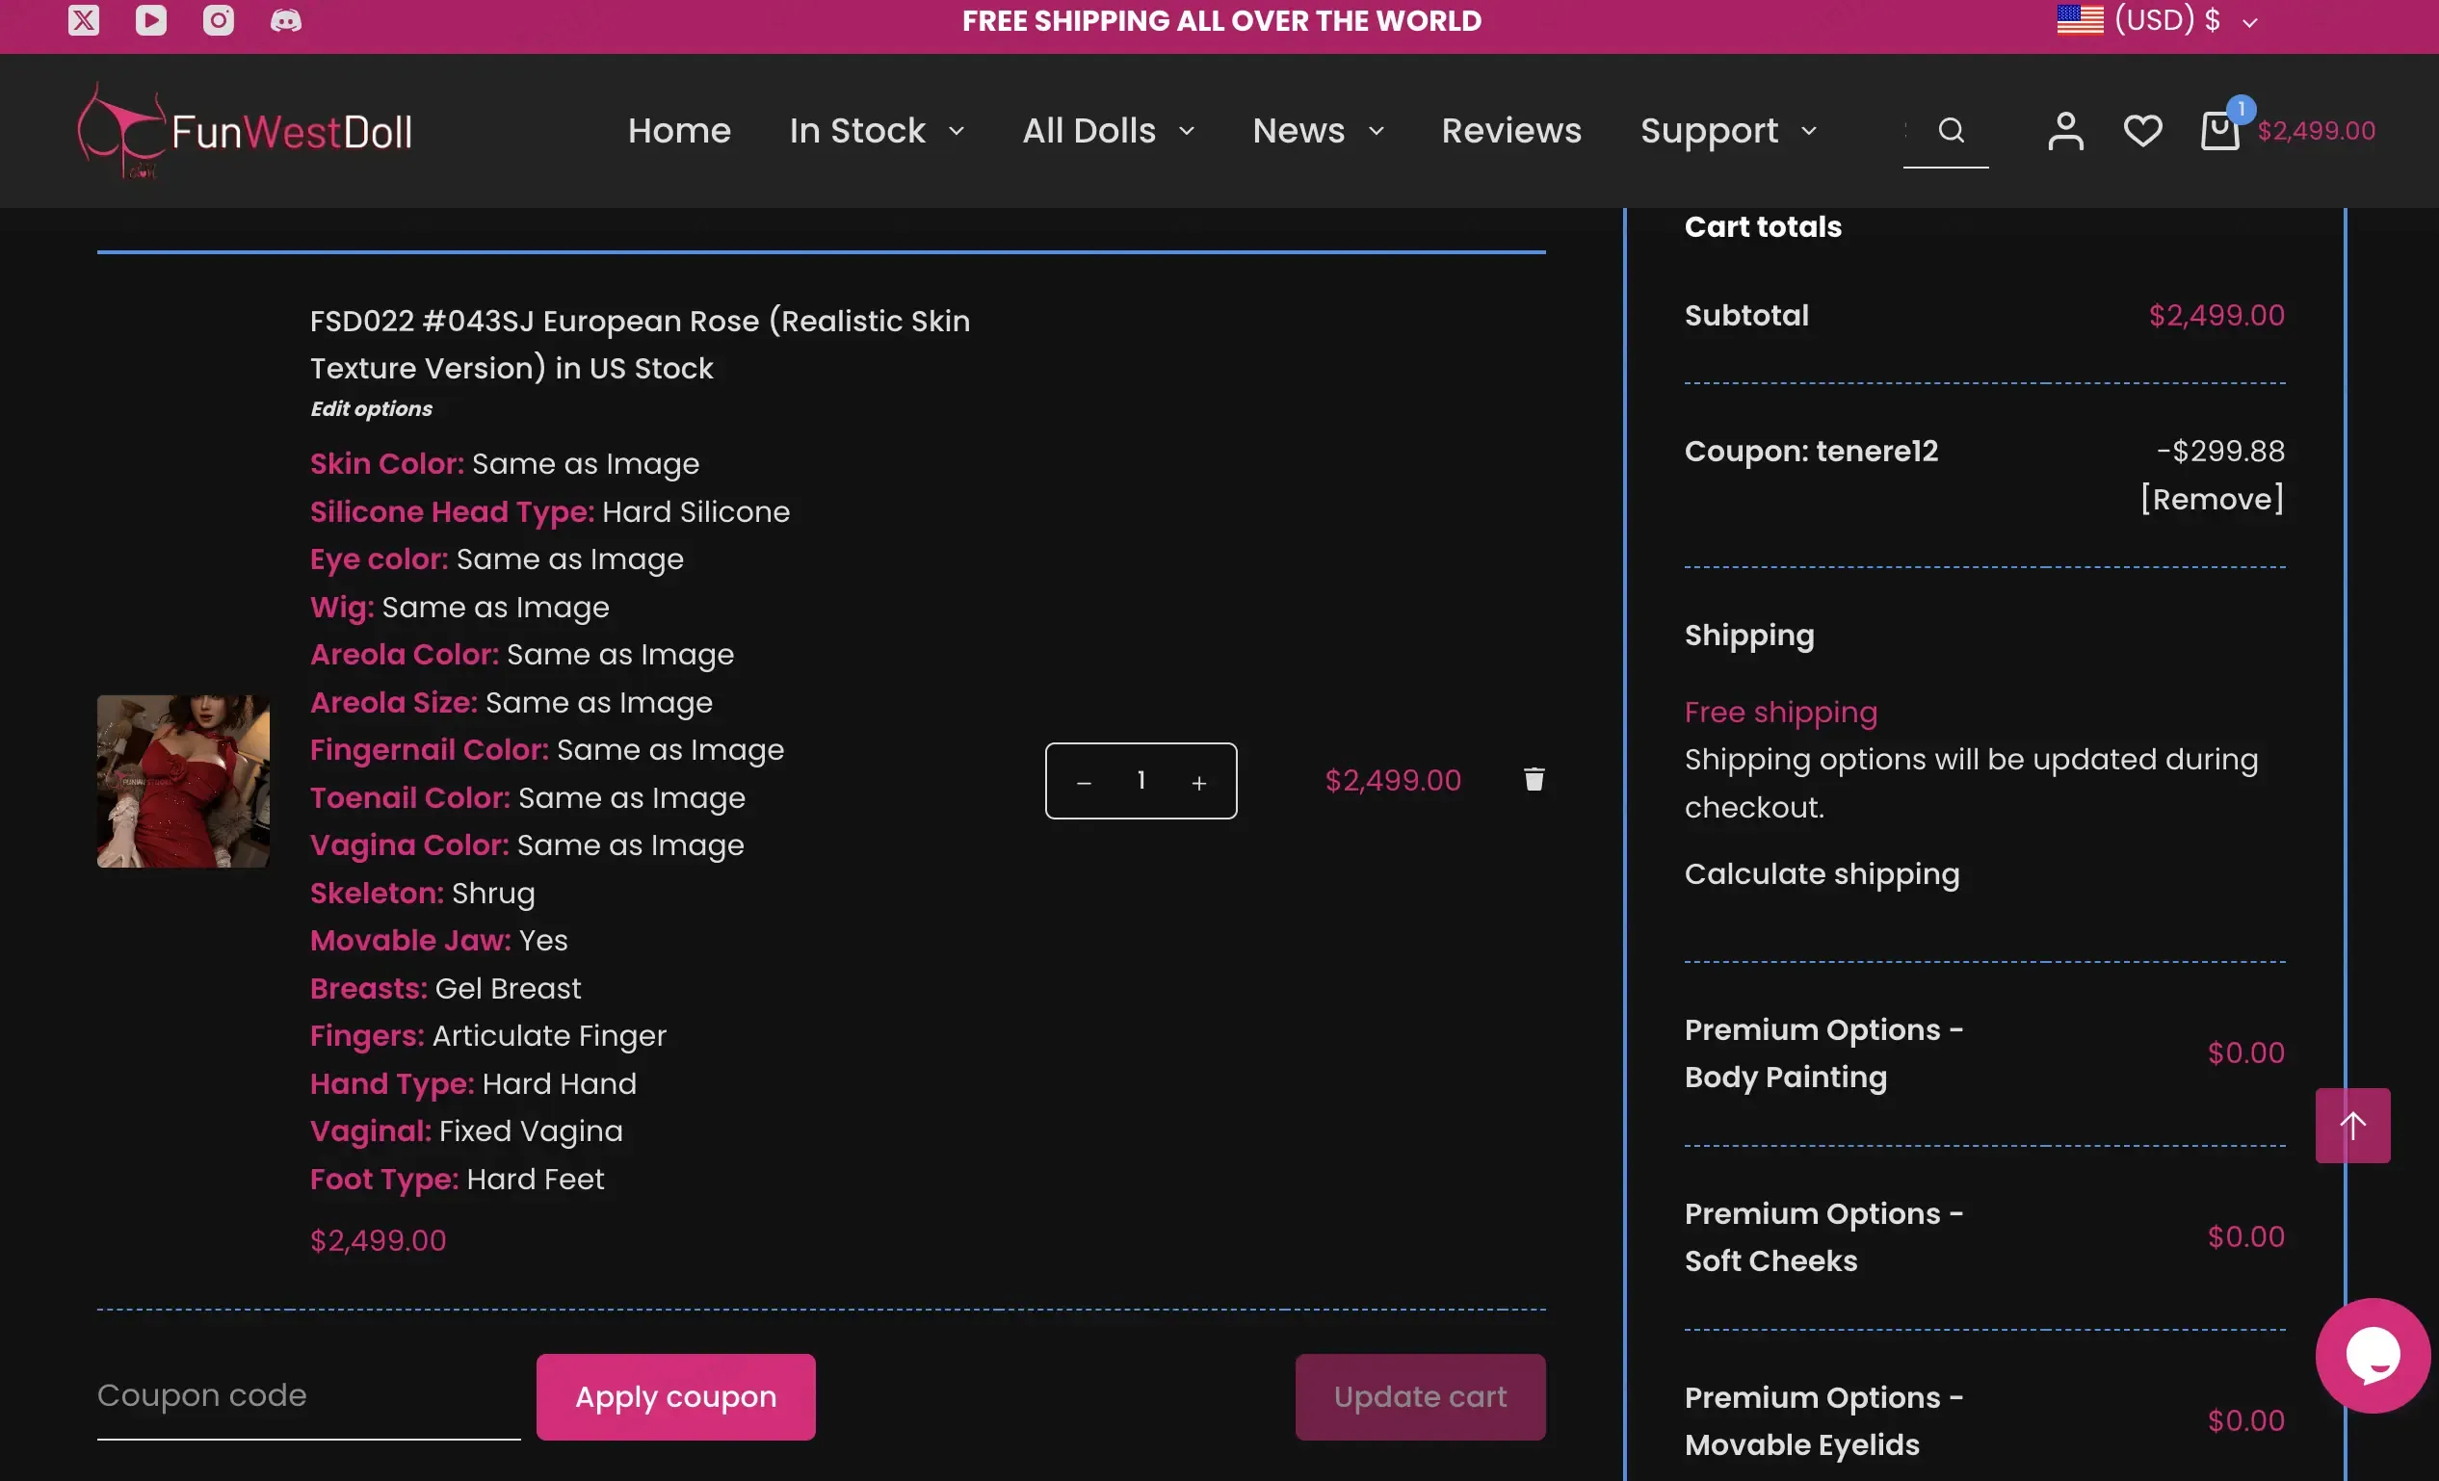Click the header cart total $2,499.00
This screenshot has height=1481, width=2439.
[2316, 131]
